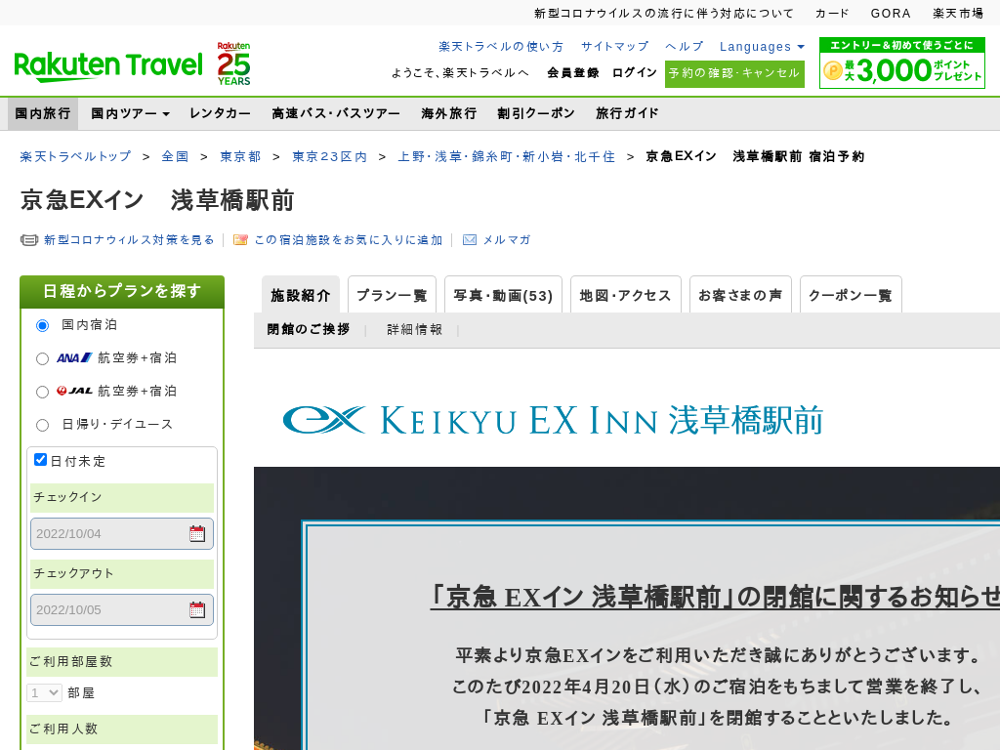Click the この宿泊施設をお気に入りに追加 link
The image size is (1000, 750).
[x=349, y=240]
